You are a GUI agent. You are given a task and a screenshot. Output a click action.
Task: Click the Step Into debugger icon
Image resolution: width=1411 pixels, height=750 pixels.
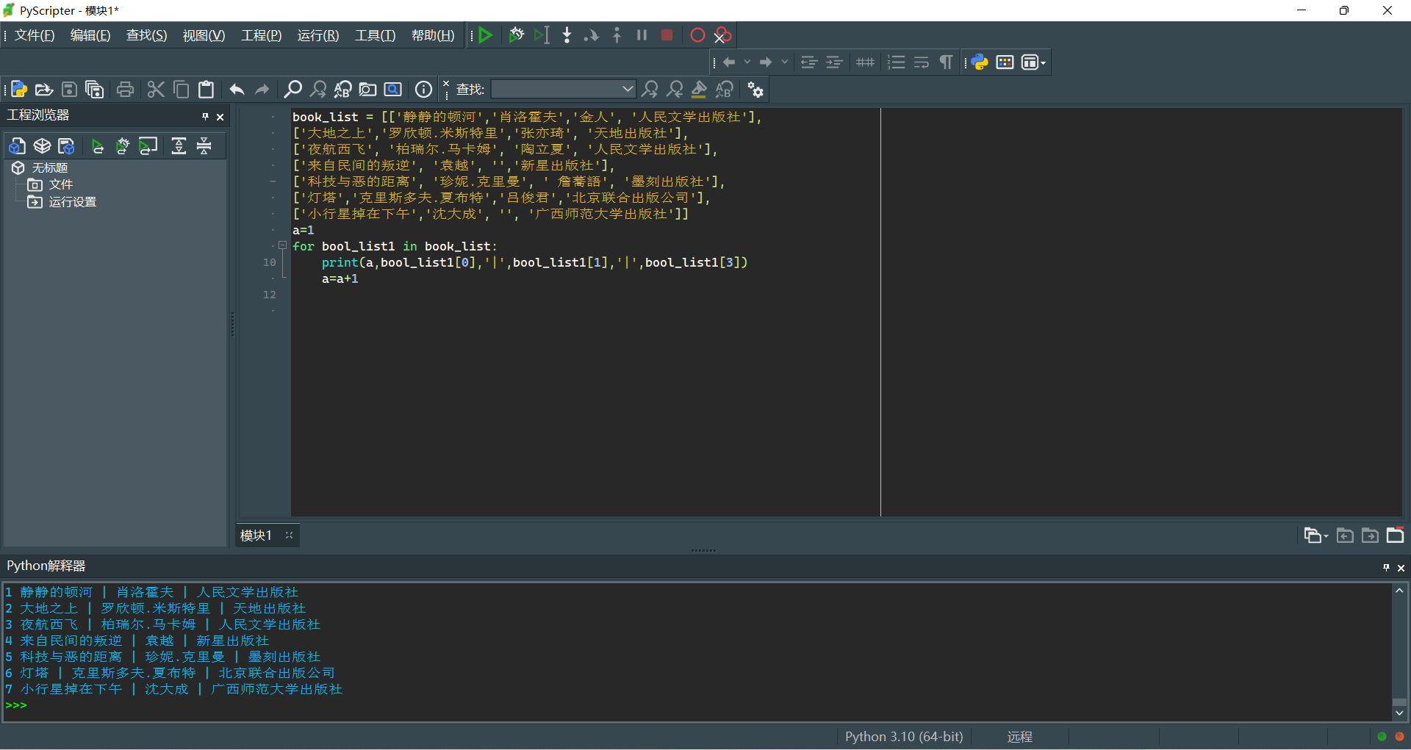click(567, 35)
